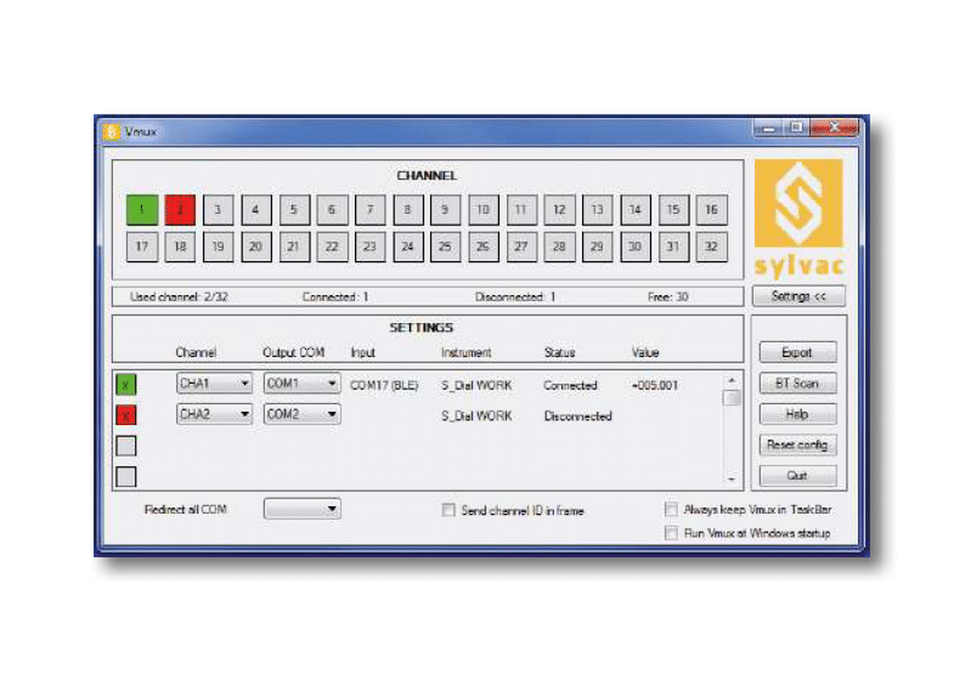This screenshot has width=965, height=675.
Task: Click empty status box in fourth settings row
Action: coord(126,476)
